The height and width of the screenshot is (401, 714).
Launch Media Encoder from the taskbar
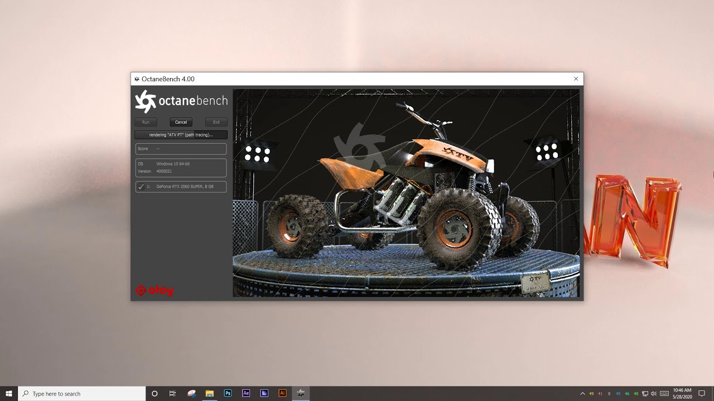264,393
